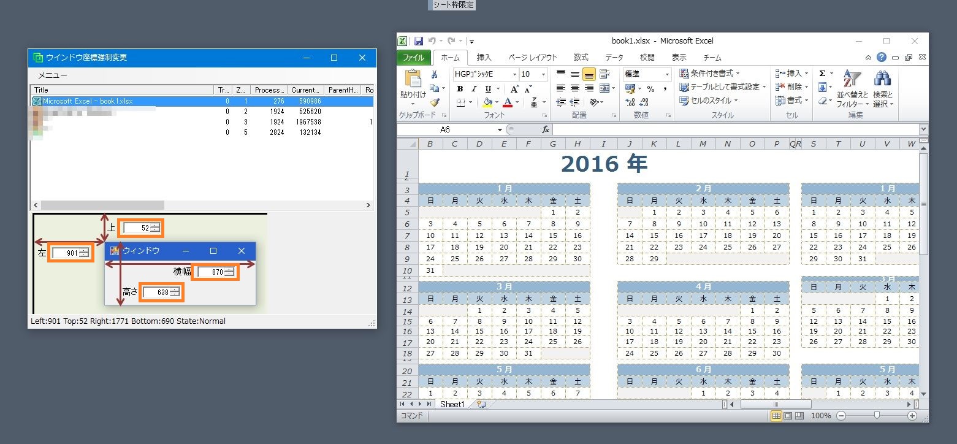The height and width of the screenshot is (444, 957).
Task: Toggle the highlighted bottom align button
Action: tap(589, 74)
